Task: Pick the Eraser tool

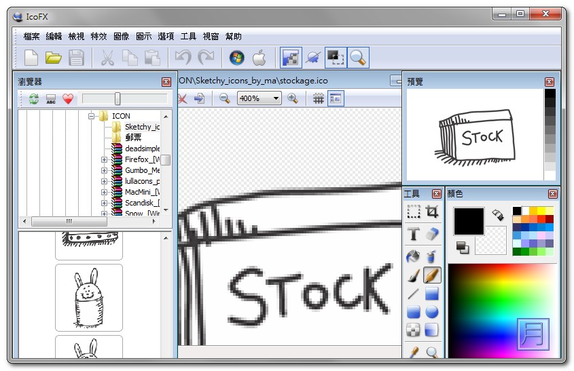Action: [x=431, y=234]
